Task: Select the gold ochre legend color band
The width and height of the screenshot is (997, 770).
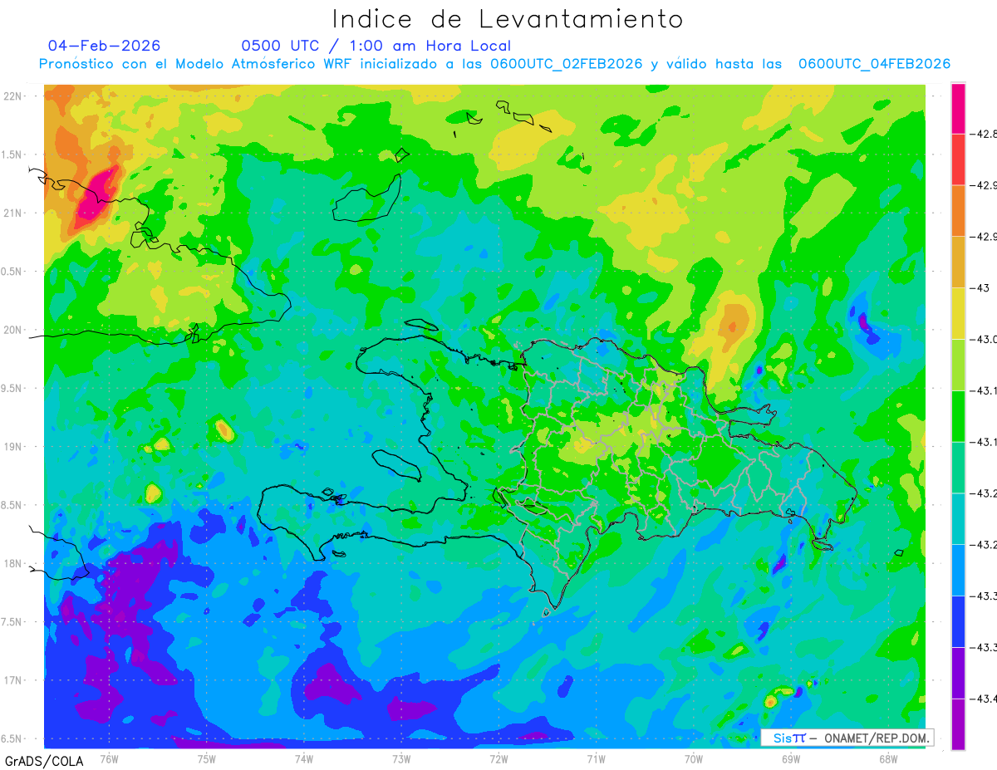Action: tap(958, 262)
